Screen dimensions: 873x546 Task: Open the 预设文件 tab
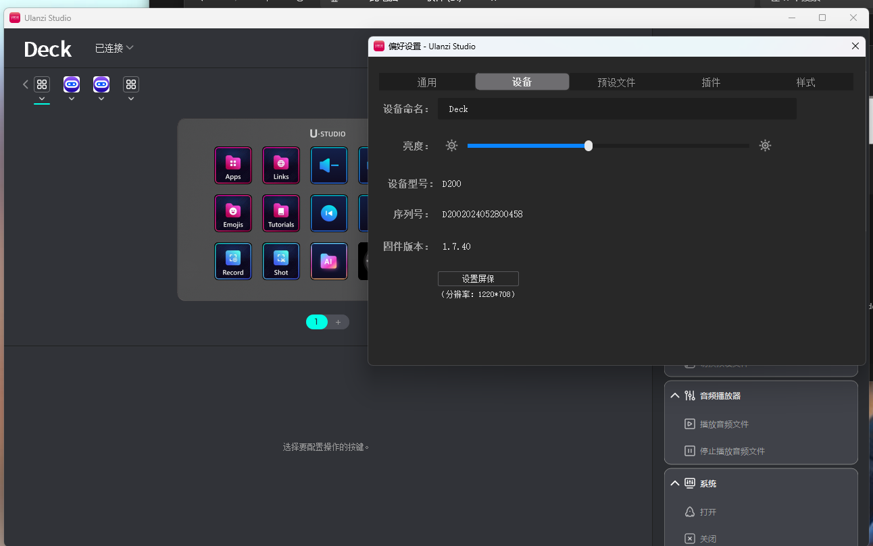pyautogui.click(x=616, y=82)
